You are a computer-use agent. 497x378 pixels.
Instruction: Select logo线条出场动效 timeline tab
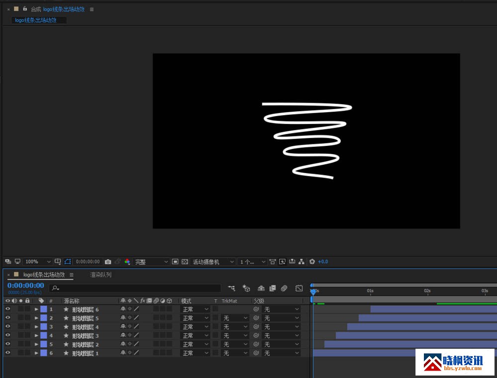44,274
